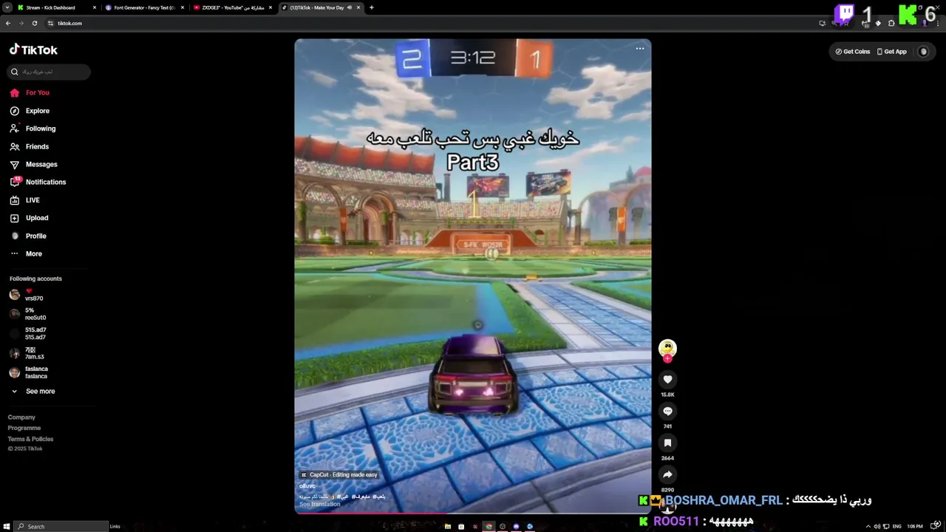Click the browser back arrow
The height and width of the screenshot is (532, 946).
[8, 23]
